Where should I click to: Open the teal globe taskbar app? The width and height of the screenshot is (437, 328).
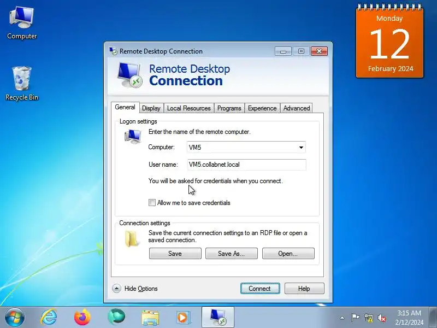[116, 317]
